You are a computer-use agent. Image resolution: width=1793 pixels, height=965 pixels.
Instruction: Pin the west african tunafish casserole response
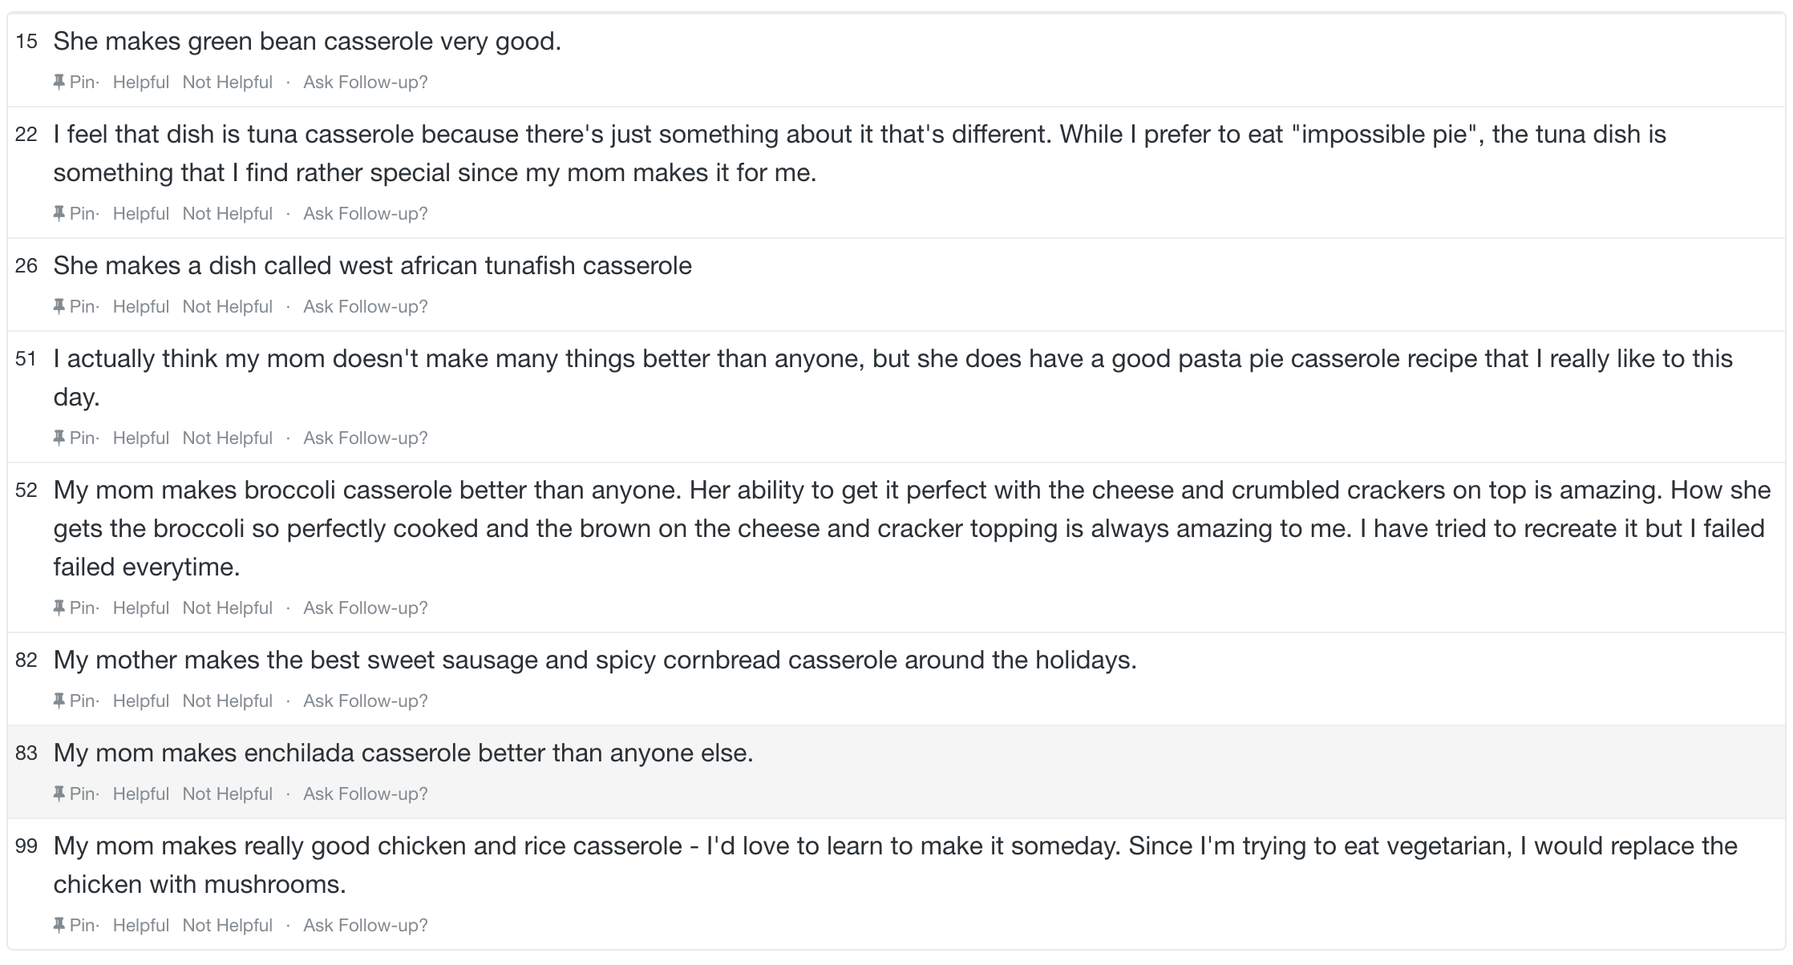75,306
